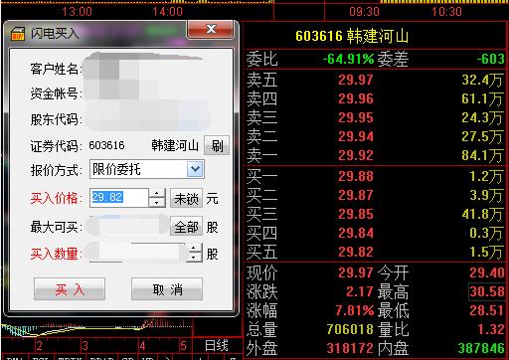Click the 刷 refresh button beside 韩建河山
This screenshot has width=509, height=360.
click(x=217, y=145)
